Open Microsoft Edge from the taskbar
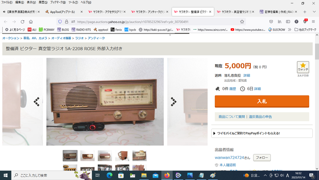 pos(109,175)
